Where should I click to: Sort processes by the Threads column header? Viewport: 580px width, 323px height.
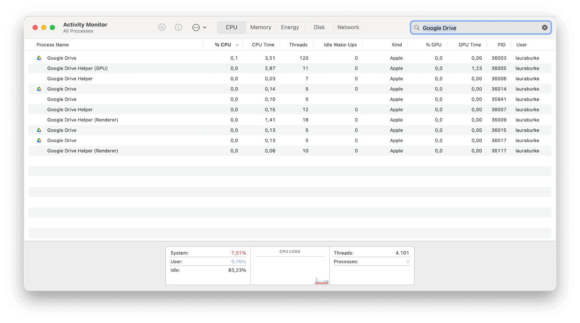(298, 45)
